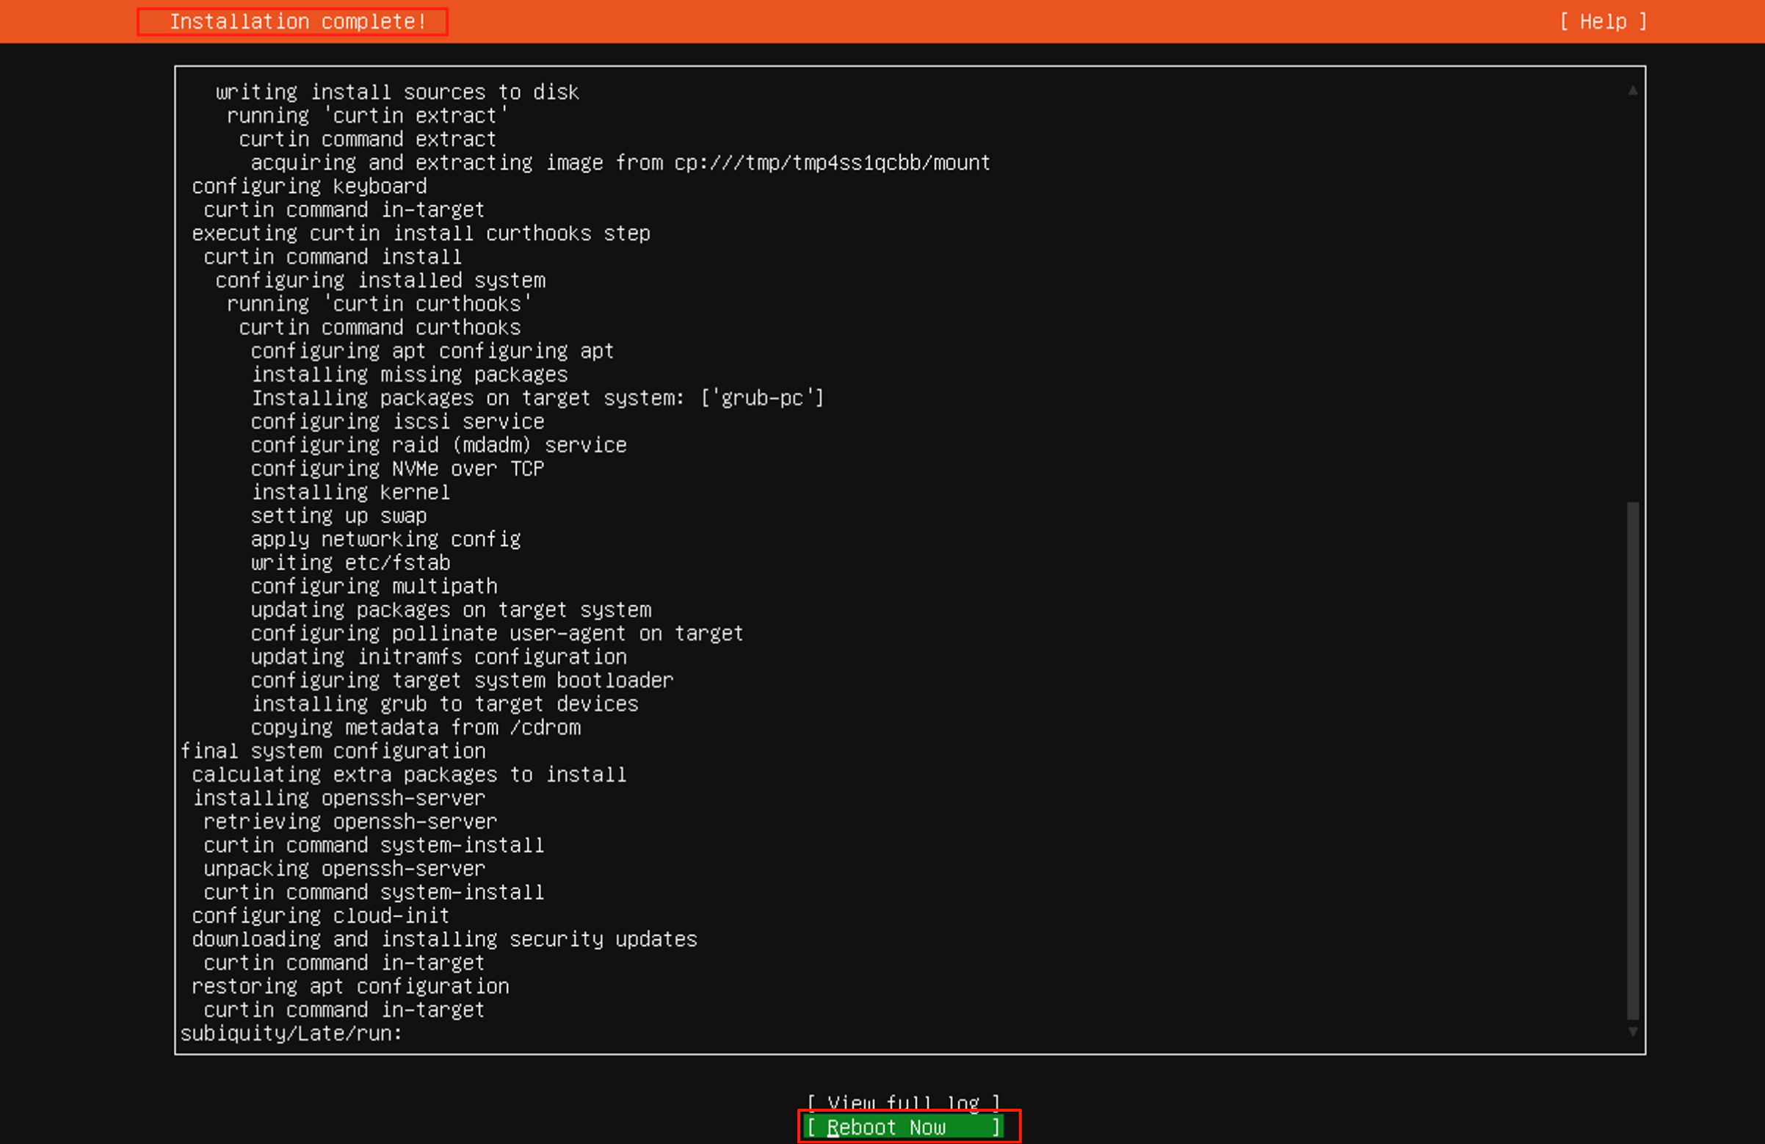Click 'acquiring and extracting image' log line
The image size is (1765, 1144).
pyautogui.click(x=620, y=162)
